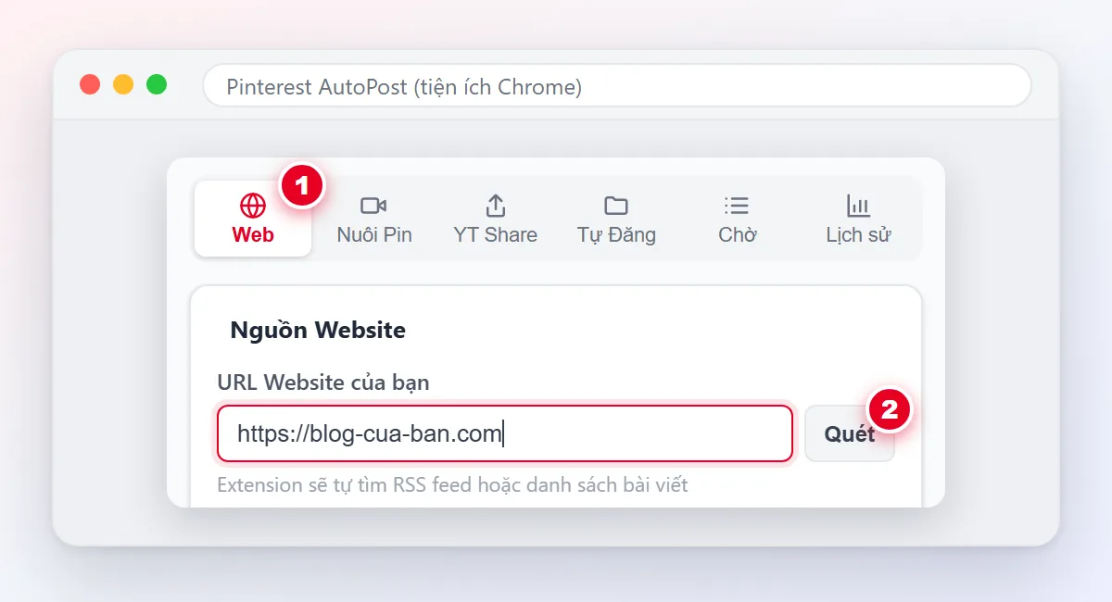The image size is (1112, 602).
Task: Click the Quét scan button
Action: tap(850, 433)
